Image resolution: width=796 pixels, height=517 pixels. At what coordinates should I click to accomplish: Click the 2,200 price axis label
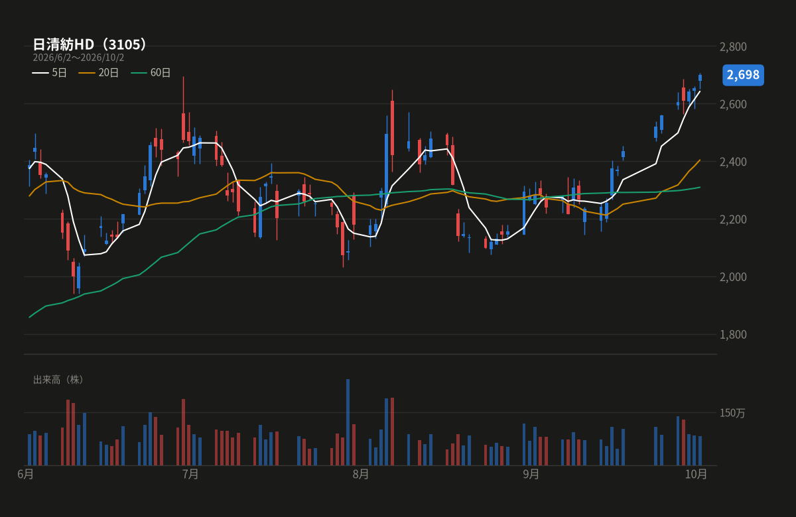tap(733, 219)
